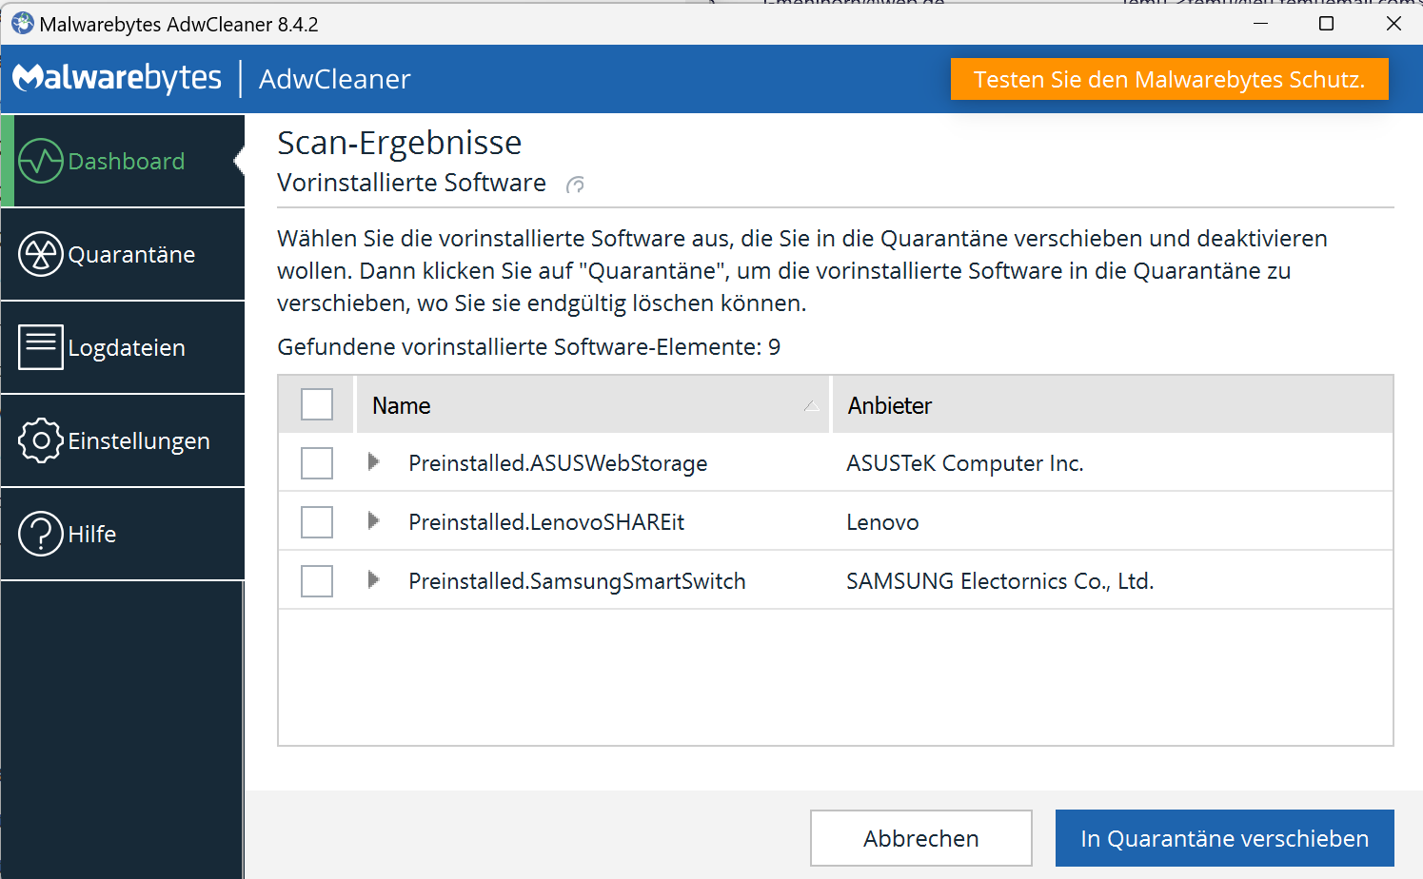Expand the Preinstalled.LenovoSHAREit entry

[373, 521]
